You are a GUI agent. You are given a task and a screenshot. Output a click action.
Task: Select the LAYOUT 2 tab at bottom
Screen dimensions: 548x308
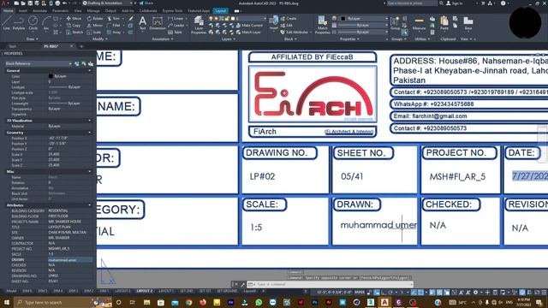click(145, 291)
